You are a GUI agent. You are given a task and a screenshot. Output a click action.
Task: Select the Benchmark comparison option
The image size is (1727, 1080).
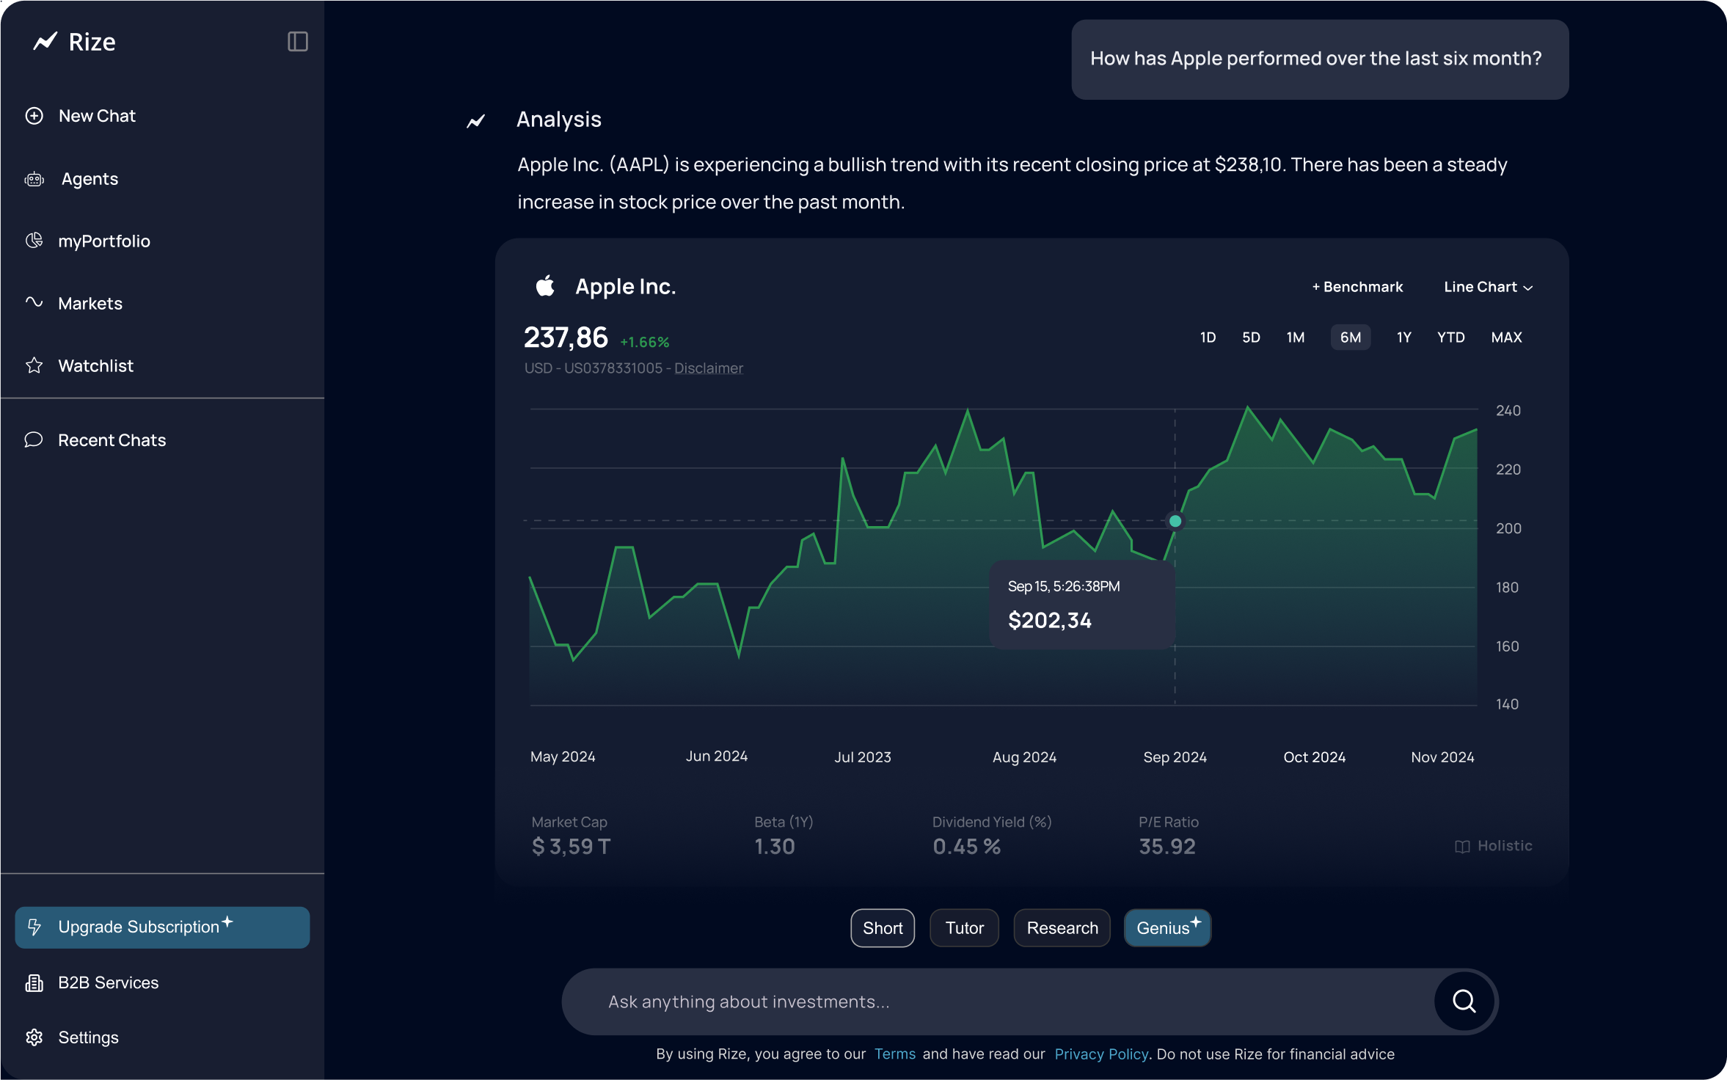coord(1357,288)
